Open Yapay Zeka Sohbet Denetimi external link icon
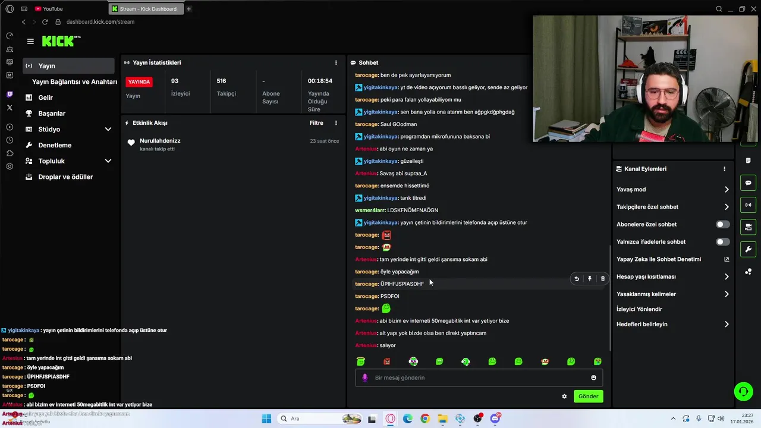This screenshot has height=428, width=761. click(726, 259)
